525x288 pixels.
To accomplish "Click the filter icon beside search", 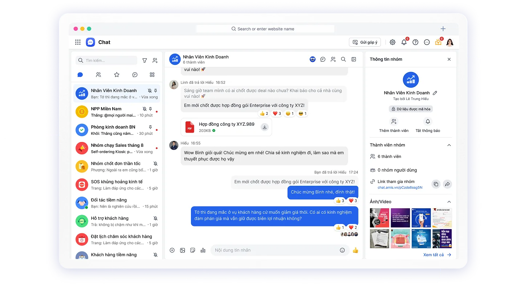I will point(145,60).
